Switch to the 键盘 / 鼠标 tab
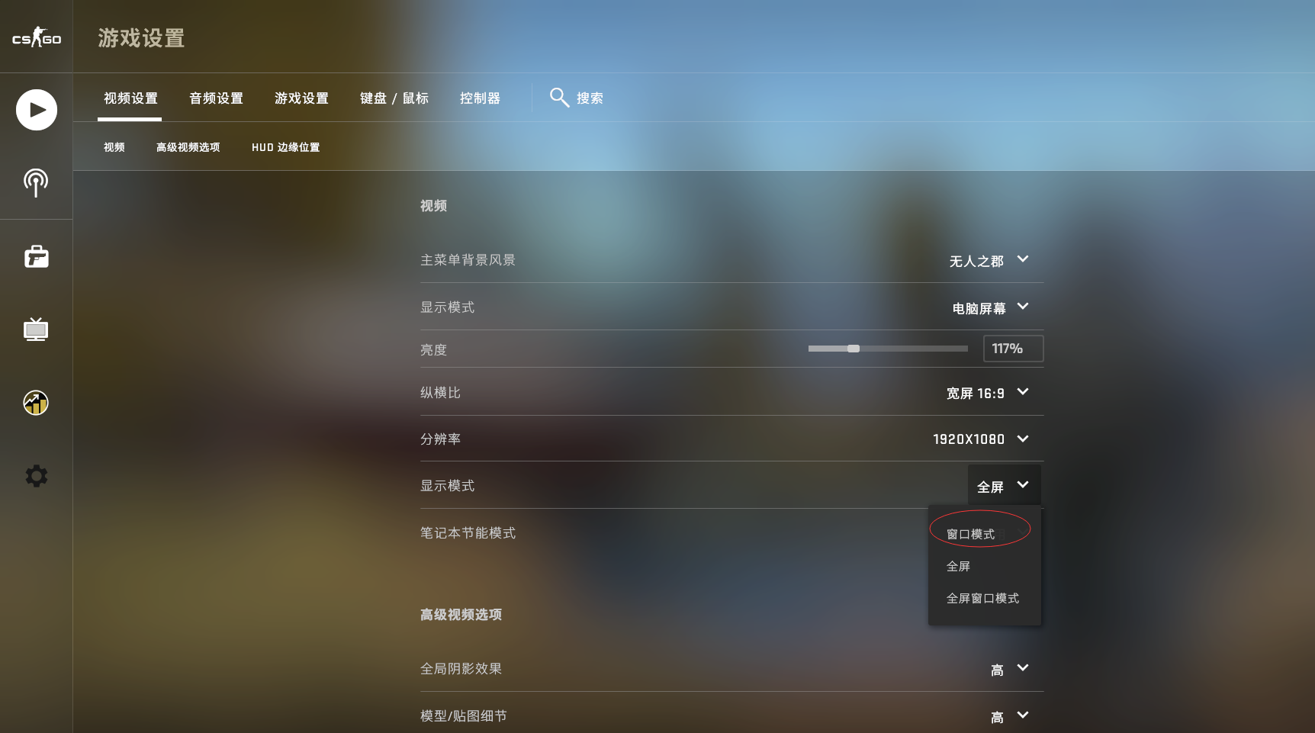1315x733 pixels. (x=394, y=98)
